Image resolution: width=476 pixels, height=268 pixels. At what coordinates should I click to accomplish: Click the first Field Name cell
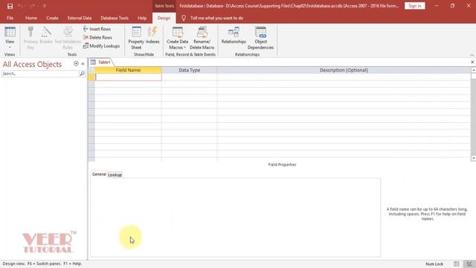point(128,77)
